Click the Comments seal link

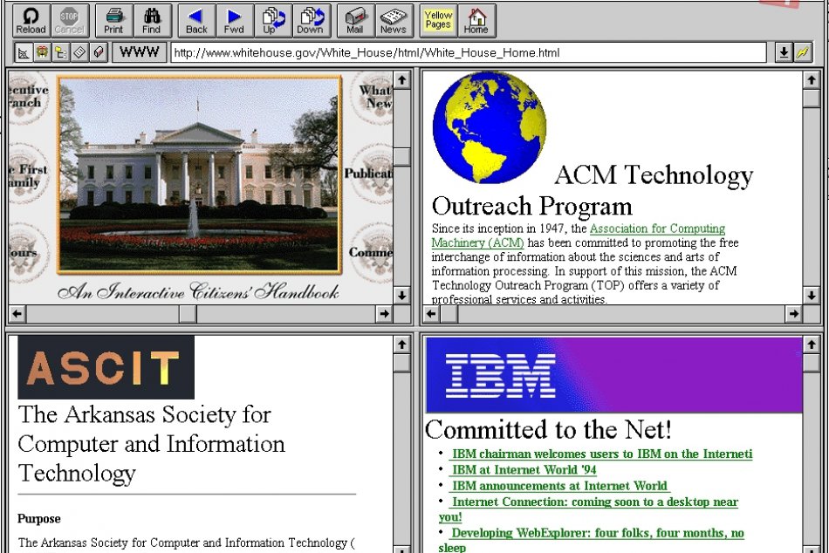point(372,252)
